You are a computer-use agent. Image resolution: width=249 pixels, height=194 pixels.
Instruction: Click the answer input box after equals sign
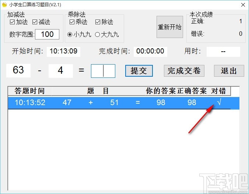click(103, 71)
